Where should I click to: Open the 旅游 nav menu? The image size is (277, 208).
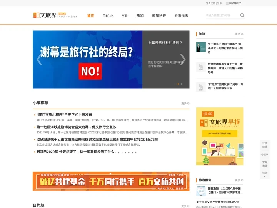140,16
